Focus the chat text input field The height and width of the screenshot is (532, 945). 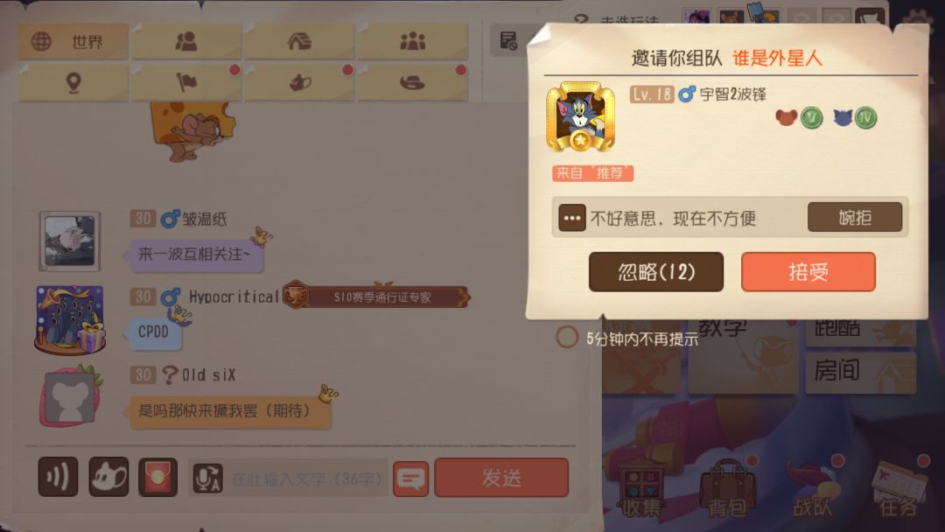click(307, 479)
